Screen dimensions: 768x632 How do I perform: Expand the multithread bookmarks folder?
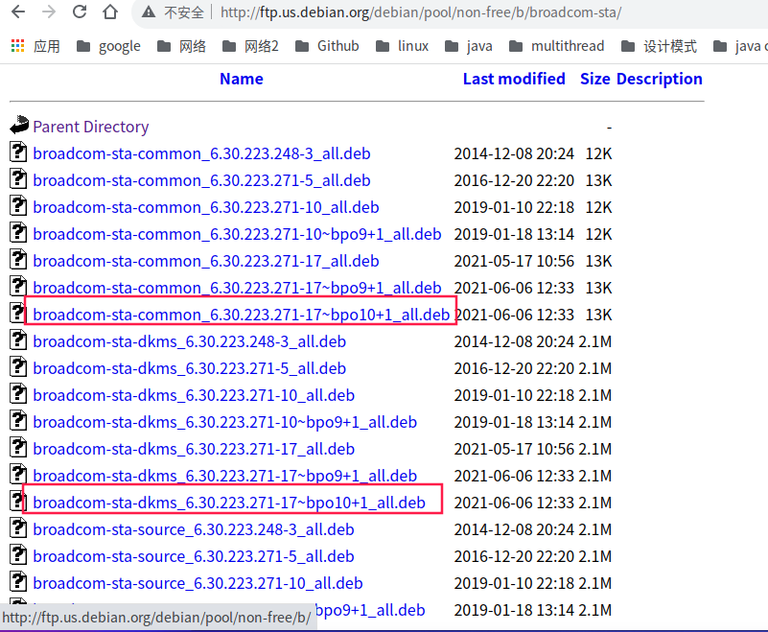pyautogui.click(x=556, y=46)
